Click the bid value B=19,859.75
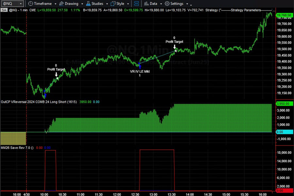The width and height of the screenshot is (294, 196). [x=92, y=10]
